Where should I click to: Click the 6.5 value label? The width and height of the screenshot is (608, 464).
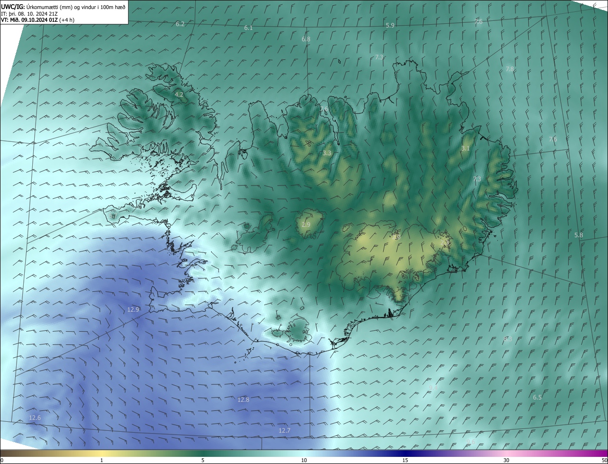point(537,397)
